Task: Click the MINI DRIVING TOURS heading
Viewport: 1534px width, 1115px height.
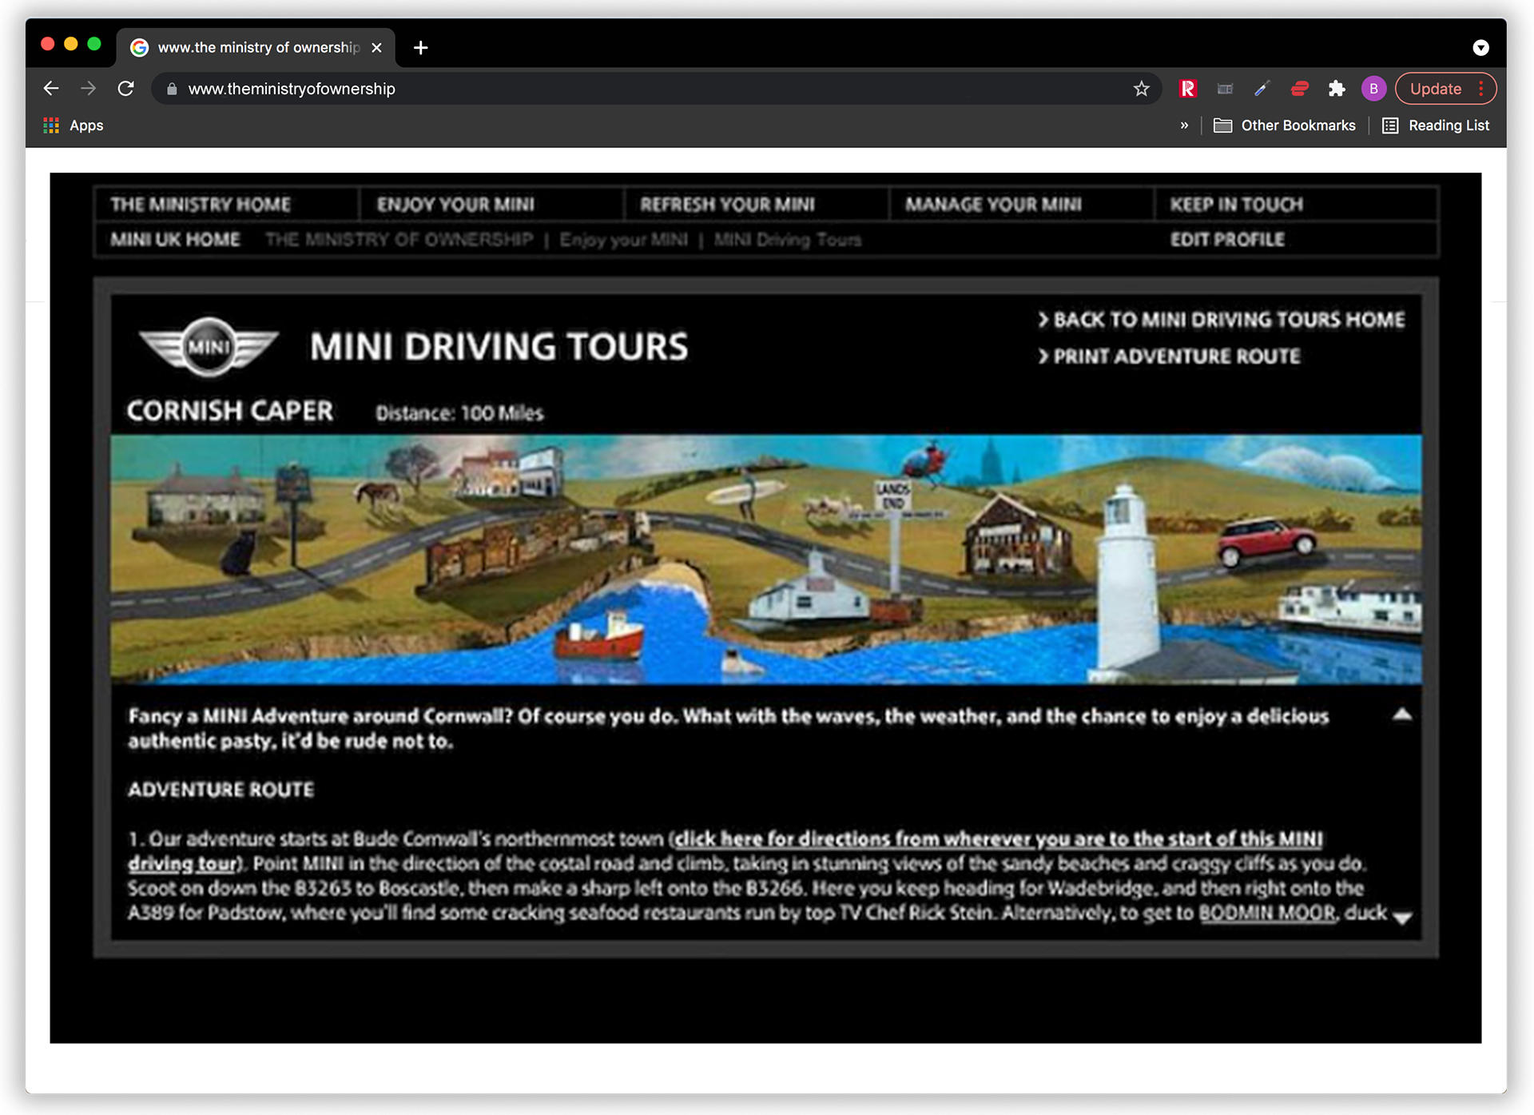Action: click(x=499, y=347)
